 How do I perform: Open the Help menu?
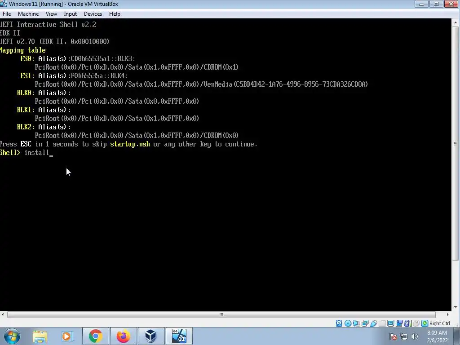click(x=115, y=14)
